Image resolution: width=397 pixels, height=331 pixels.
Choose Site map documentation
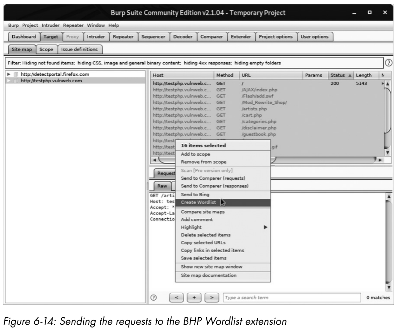[x=223, y=275]
